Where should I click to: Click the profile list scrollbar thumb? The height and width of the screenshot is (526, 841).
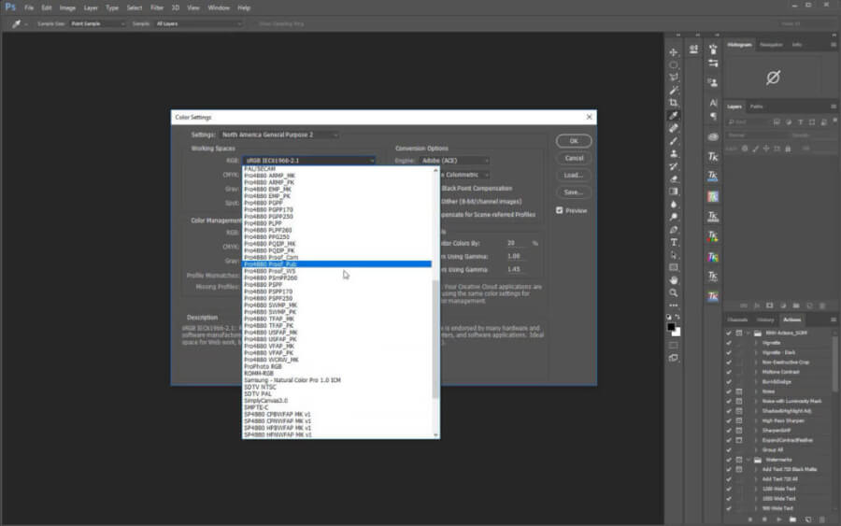coord(435,339)
